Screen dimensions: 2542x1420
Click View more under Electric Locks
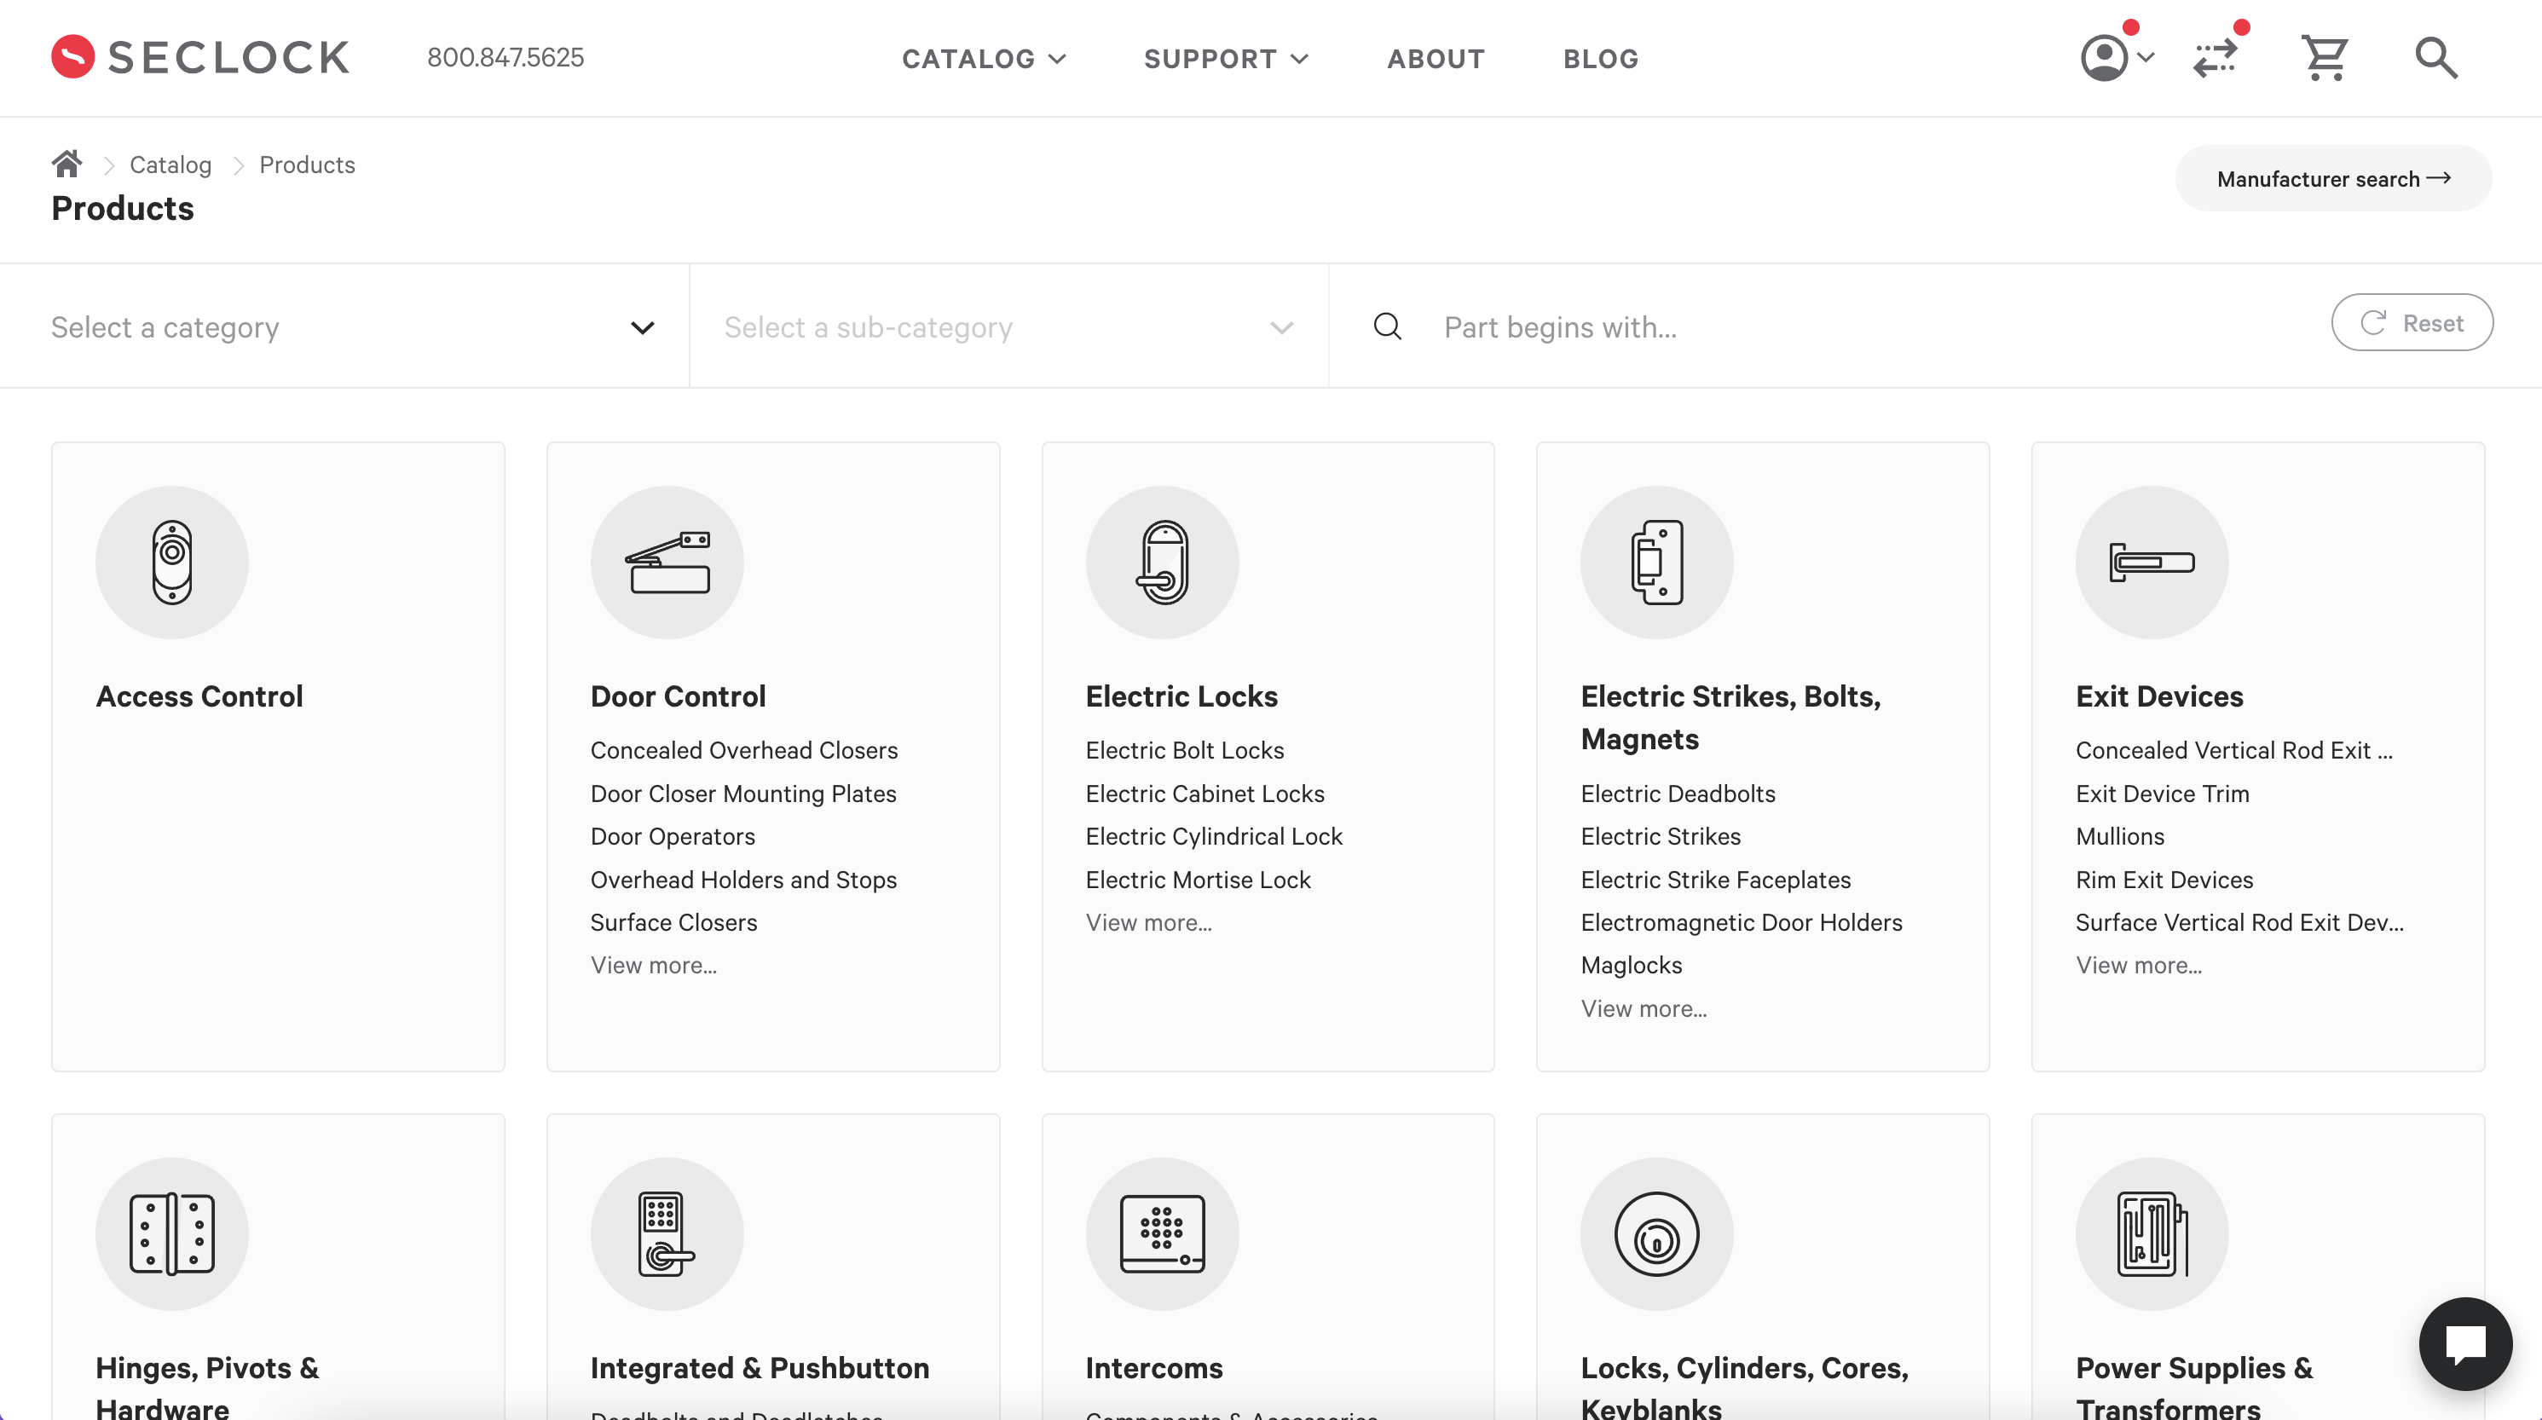(x=1148, y=921)
